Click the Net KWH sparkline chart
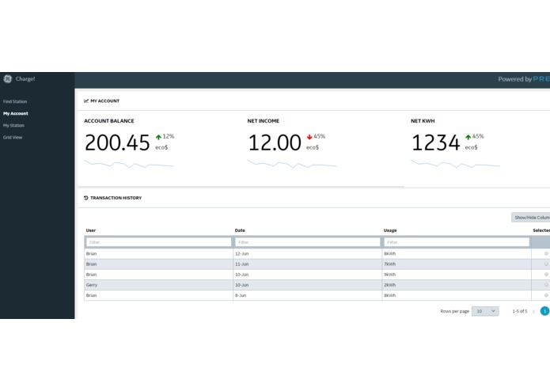 455,164
